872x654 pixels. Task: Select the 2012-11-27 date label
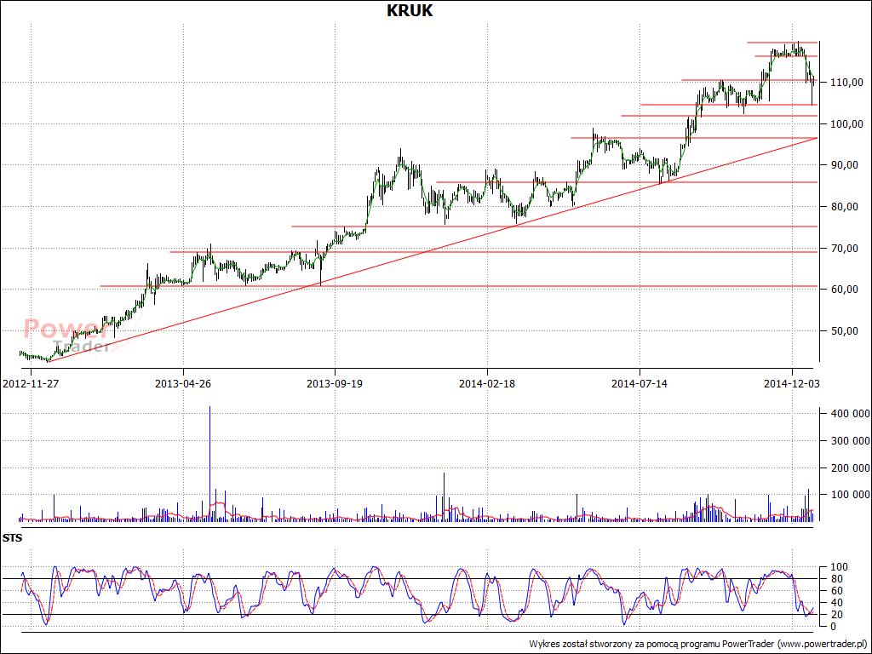31,384
